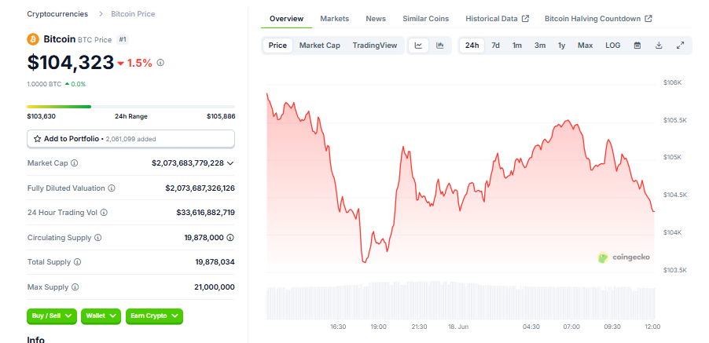Click the 24 Hour Trading Vol info icon

click(x=104, y=212)
